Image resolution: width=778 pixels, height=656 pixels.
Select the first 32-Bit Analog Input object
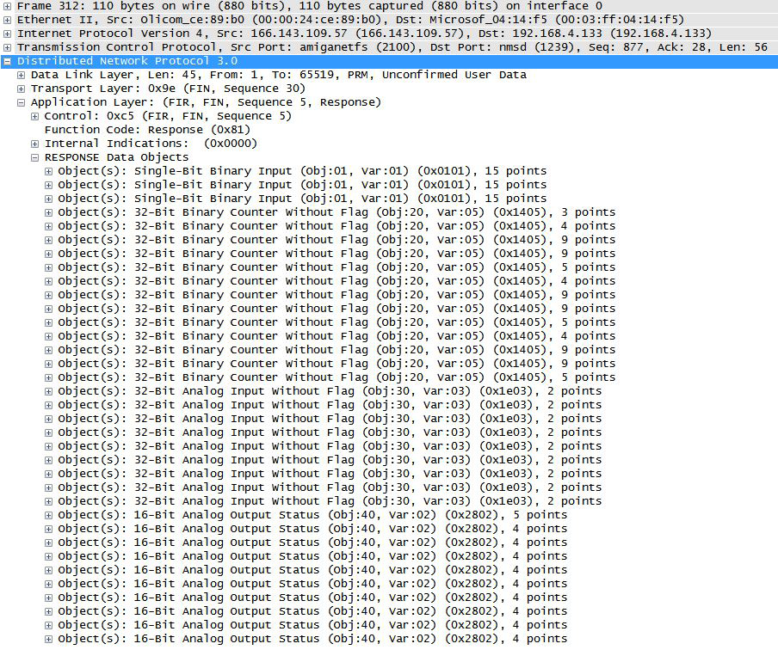(258, 391)
